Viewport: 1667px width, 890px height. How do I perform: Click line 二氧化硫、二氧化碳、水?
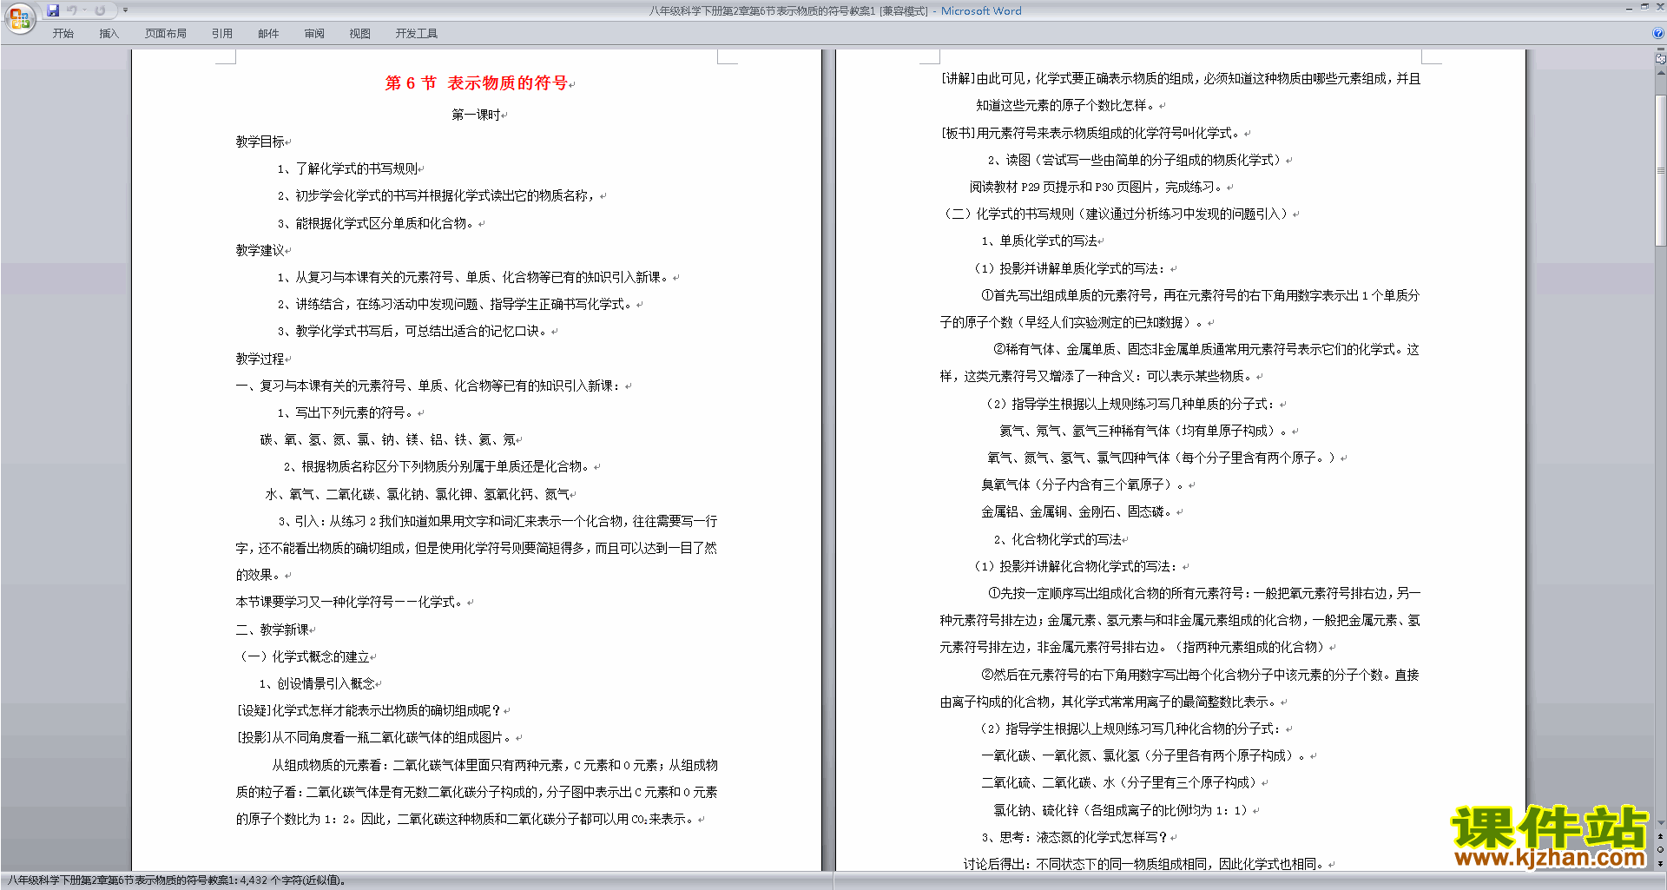1121,782
